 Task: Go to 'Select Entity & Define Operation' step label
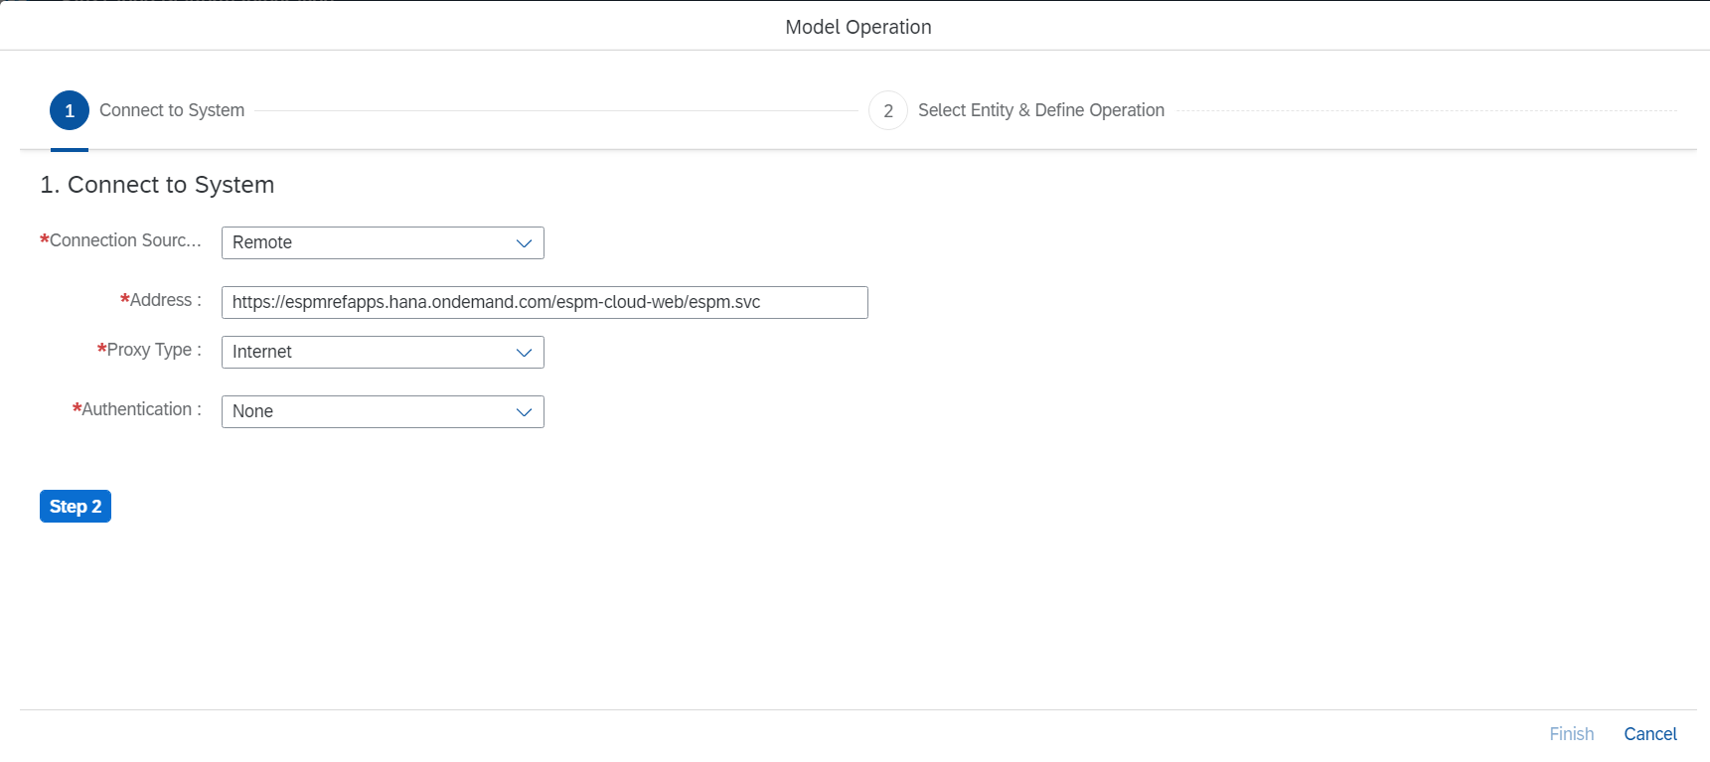click(1040, 110)
